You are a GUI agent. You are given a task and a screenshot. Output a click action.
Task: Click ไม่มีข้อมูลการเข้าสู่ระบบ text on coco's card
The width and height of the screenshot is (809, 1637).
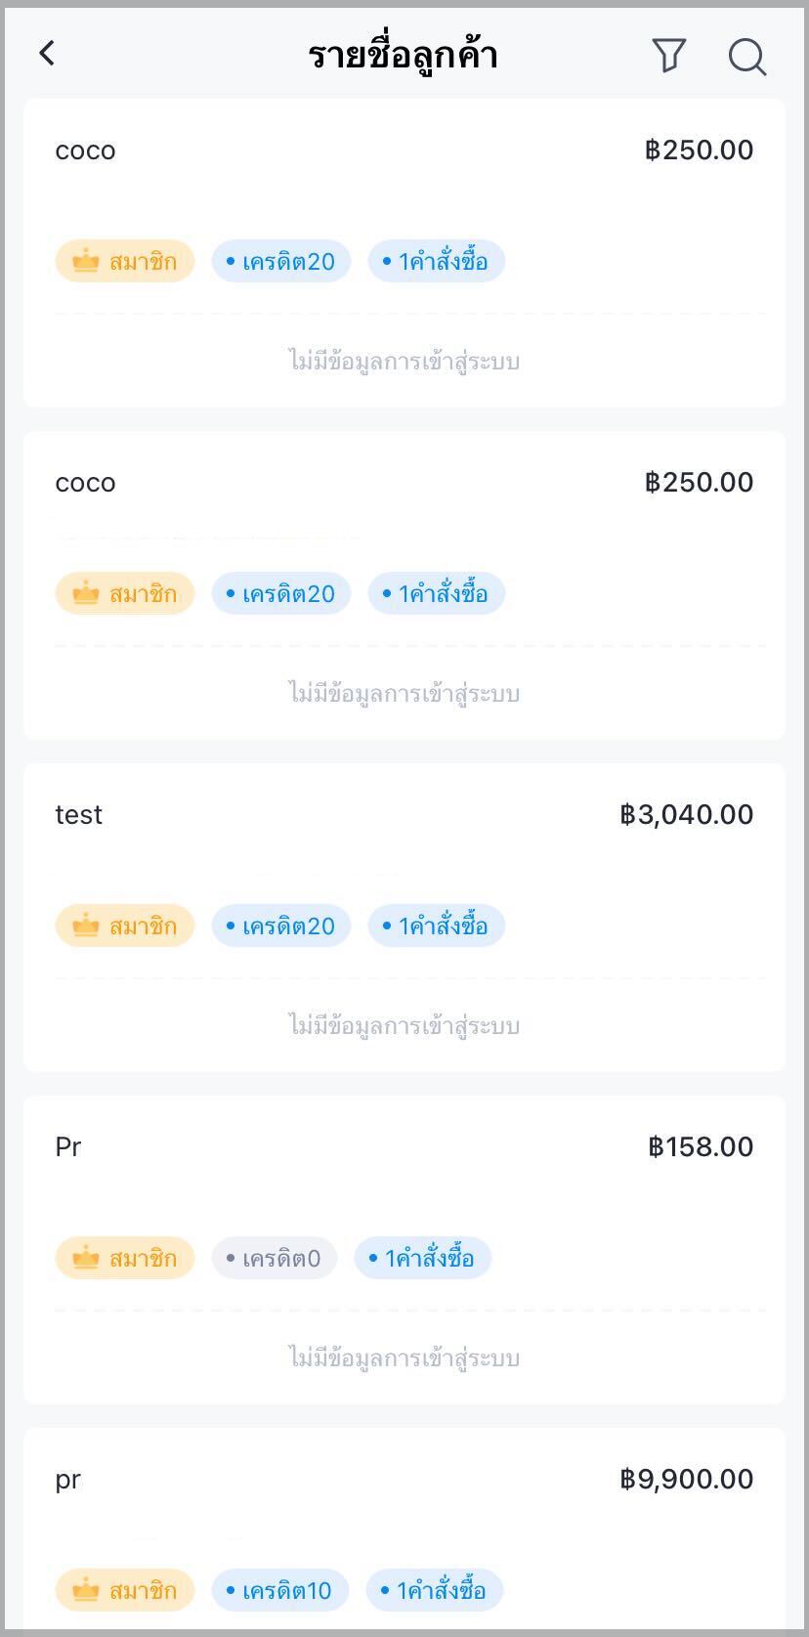(404, 361)
